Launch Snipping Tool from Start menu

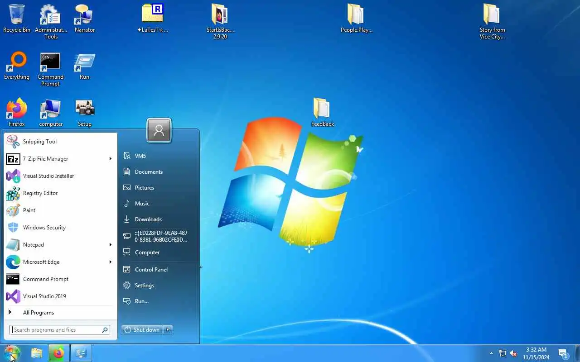click(60, 142)
